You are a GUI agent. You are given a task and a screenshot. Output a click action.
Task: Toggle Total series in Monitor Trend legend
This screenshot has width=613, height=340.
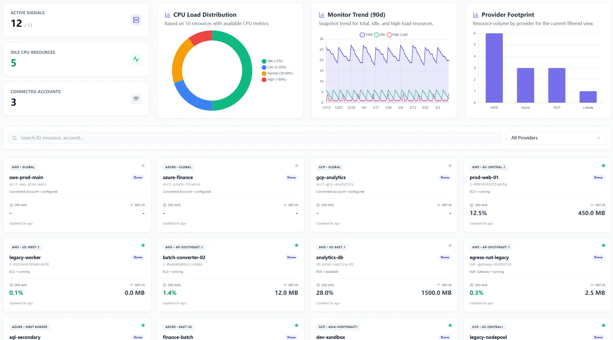[x=366, y=35]
